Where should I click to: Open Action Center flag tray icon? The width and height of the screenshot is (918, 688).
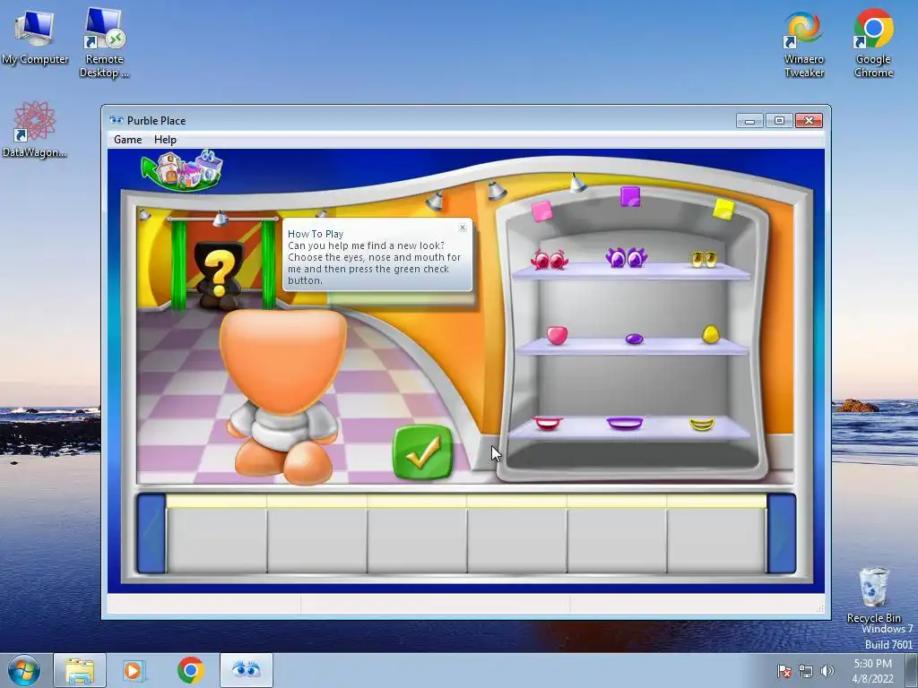tap(784, 672)
